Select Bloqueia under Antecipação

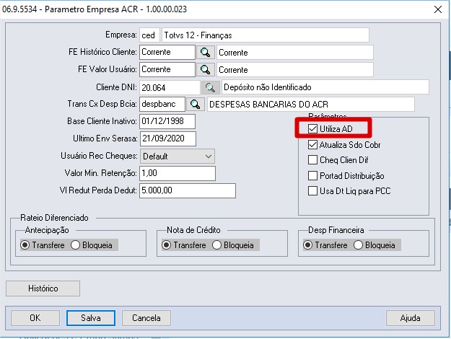(x=75, y=245)
